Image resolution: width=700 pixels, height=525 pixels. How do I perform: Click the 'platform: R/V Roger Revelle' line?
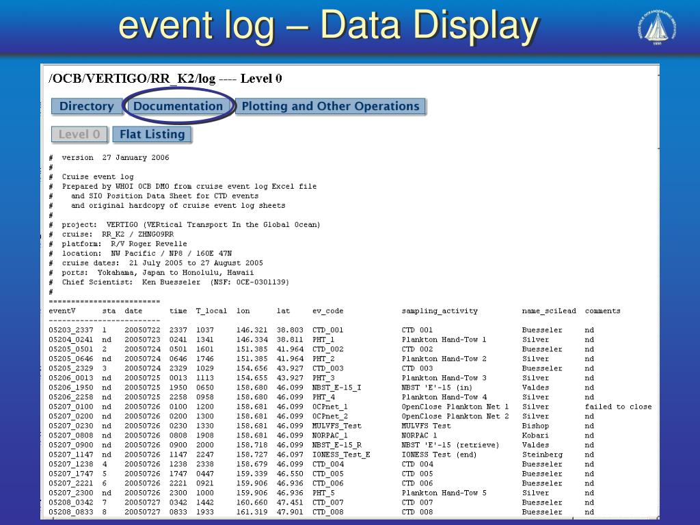pyautogui.click(x=118, y=244)
